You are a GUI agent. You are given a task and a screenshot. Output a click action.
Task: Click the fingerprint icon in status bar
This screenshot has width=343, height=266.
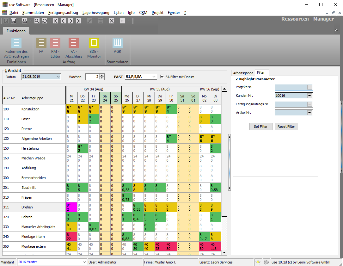(266, 262)
